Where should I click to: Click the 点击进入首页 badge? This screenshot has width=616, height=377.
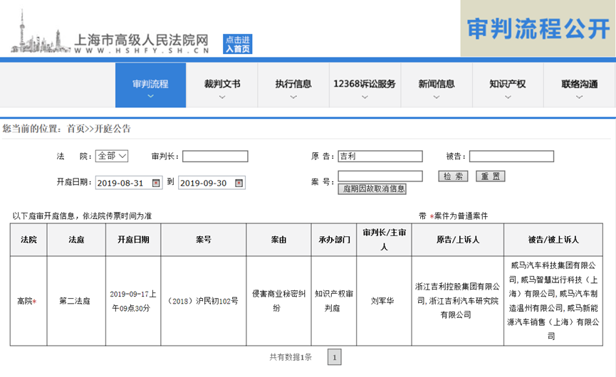click(238, 44)
